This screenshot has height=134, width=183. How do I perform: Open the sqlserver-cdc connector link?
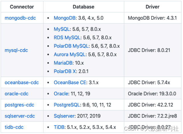click(20, 116)
